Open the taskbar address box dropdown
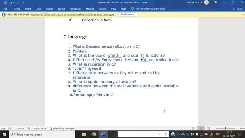Image resolution: width=245 pixels, height=138 pixels. [160, 134]
